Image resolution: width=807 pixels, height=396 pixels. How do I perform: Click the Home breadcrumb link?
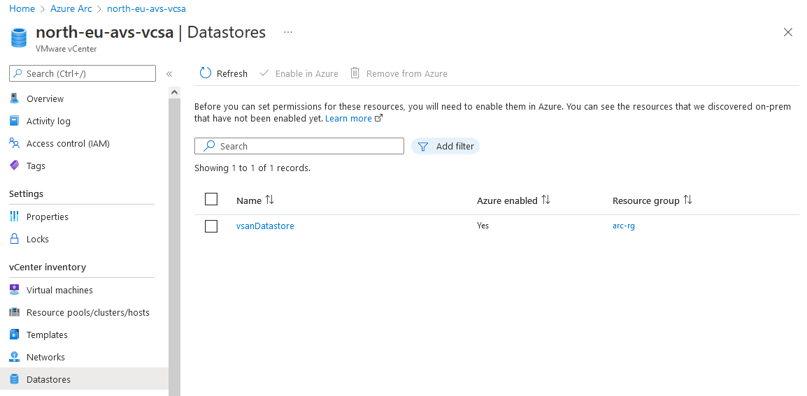pos(22,9)
